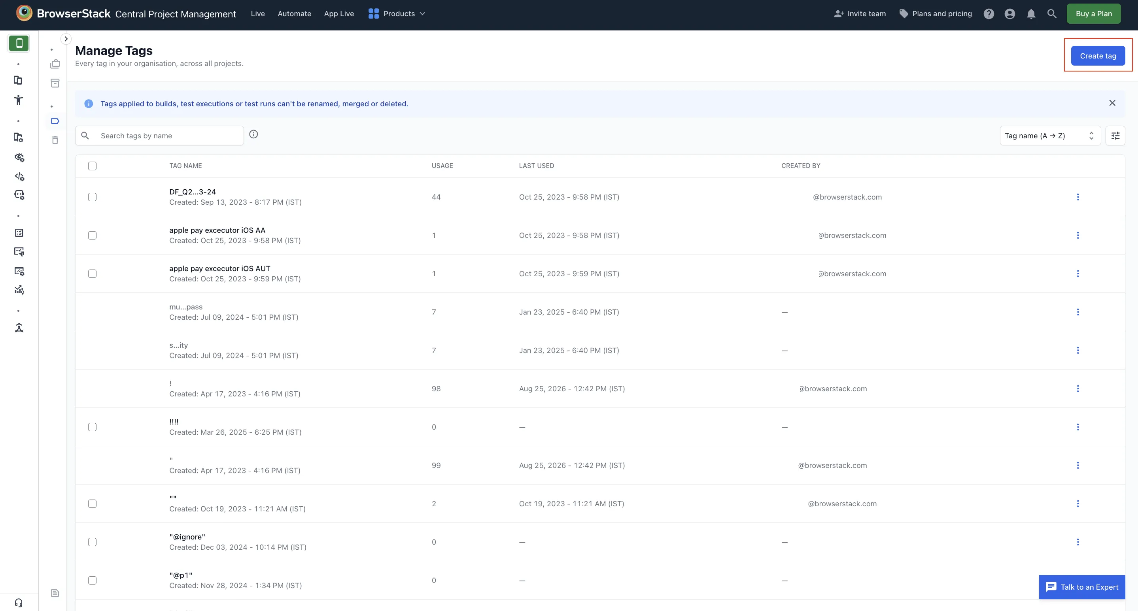Viewport: 1138px width, 611px height.
Task: Go to Live in top navigation
Action: [x=257, y=14]
